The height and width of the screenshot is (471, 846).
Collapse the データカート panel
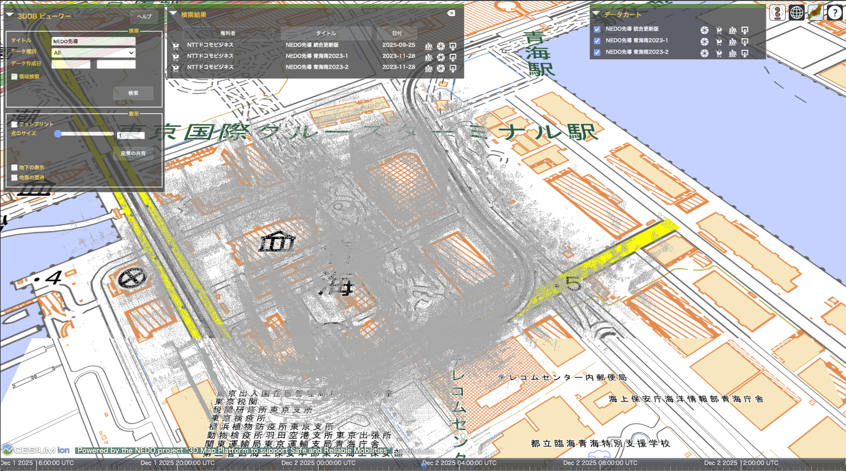596,14
